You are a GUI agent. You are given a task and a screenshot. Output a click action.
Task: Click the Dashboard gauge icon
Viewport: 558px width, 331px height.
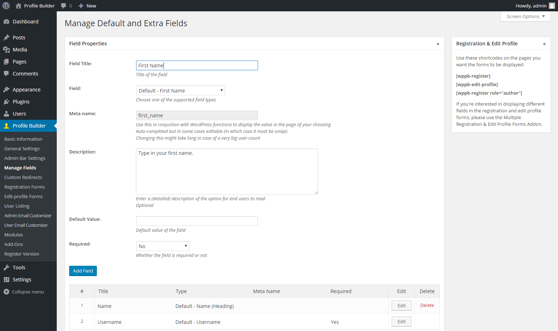tap(6, 22)
